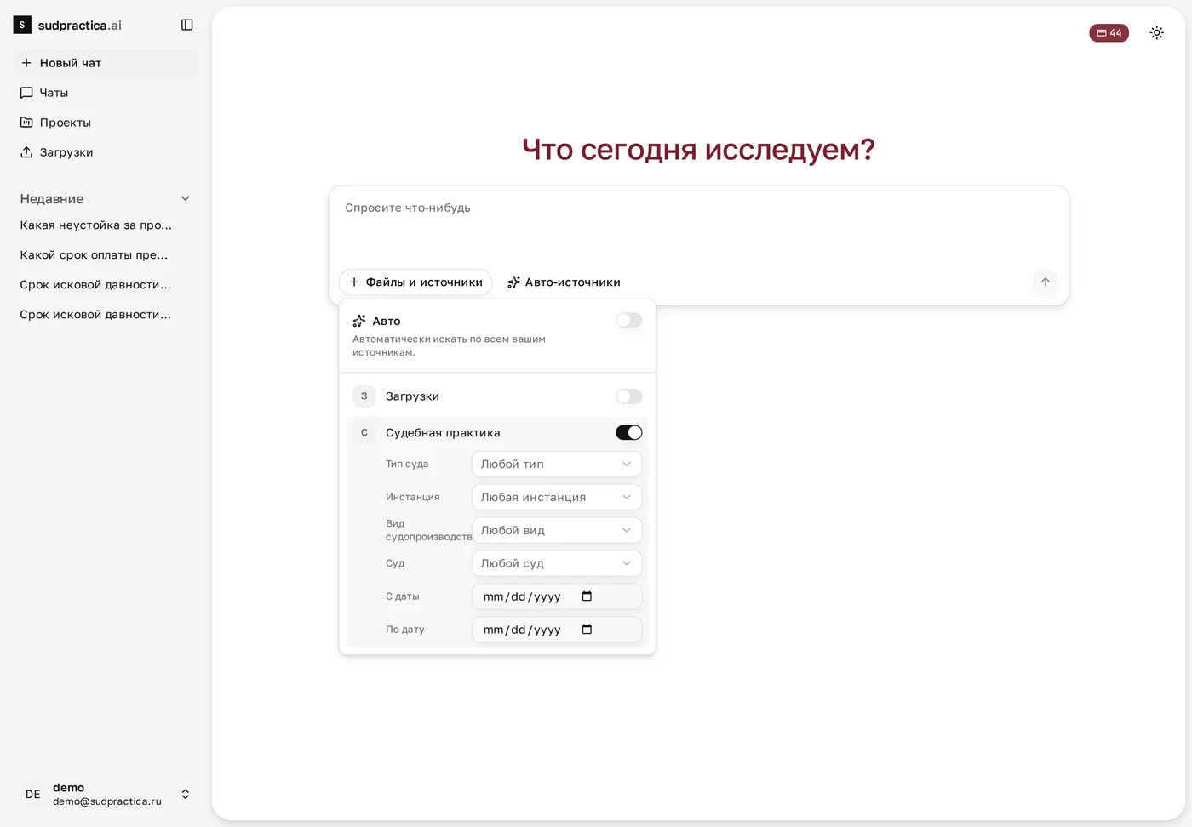Click the credits badge showing 44

[x=1109, y=33]
